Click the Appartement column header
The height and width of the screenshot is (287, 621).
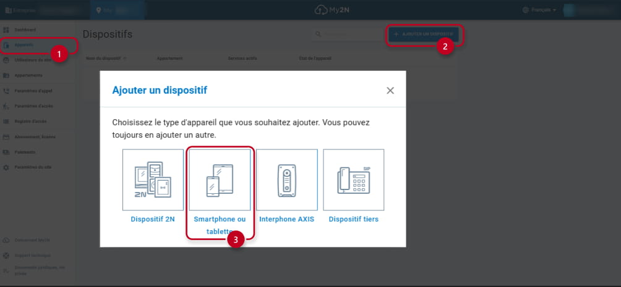(x=169, y=58)
